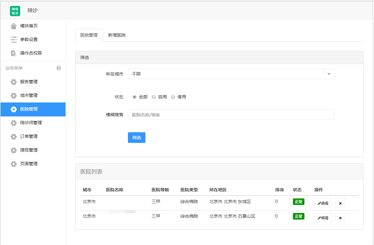Select the 启用 status radio button

154,97
